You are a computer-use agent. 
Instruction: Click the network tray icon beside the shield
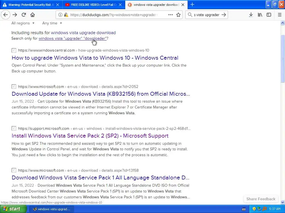click(x=259, y=209)
